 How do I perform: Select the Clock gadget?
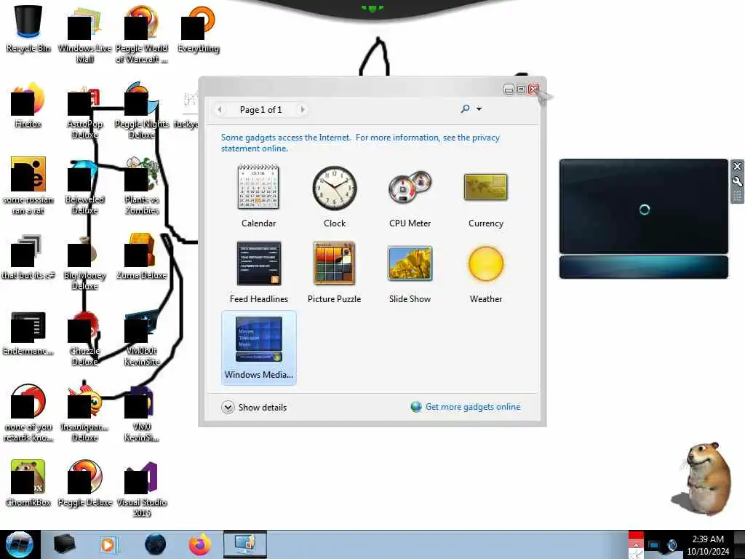point(335,197)
